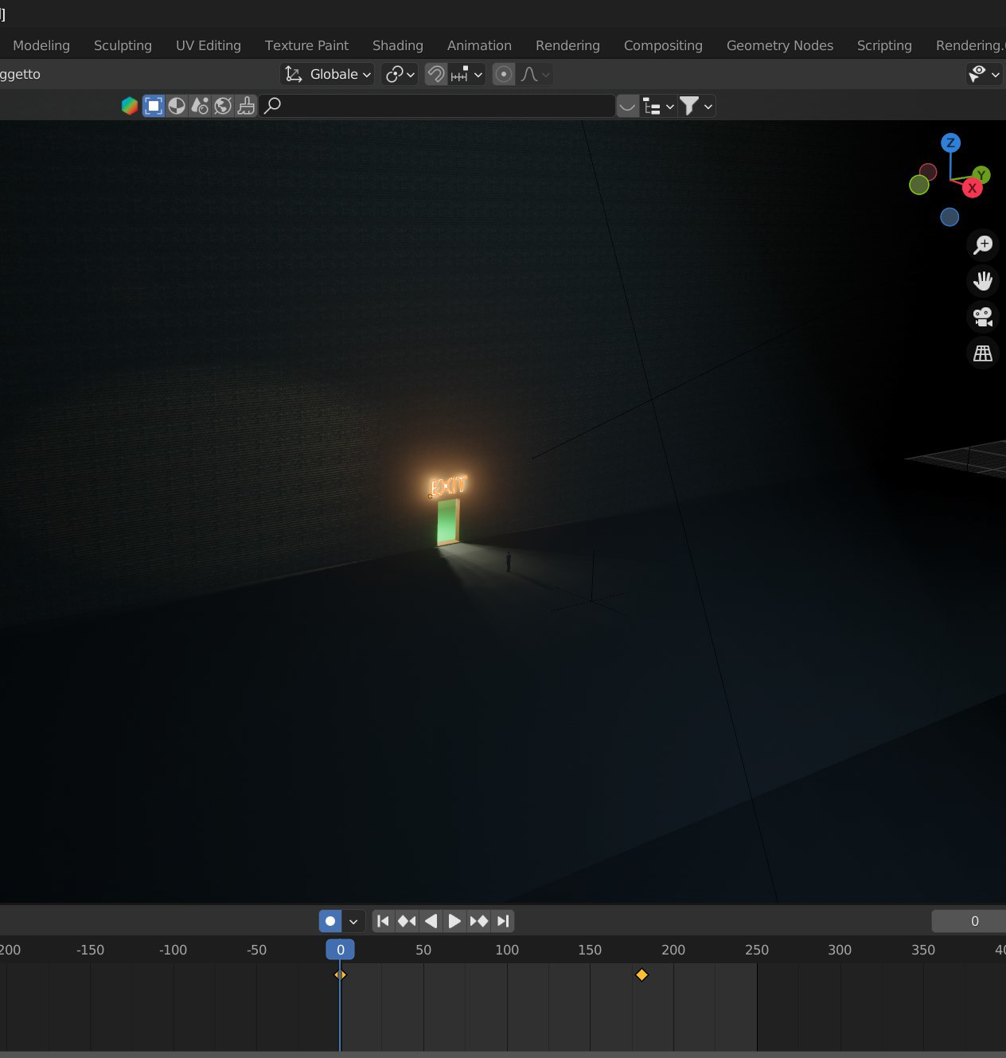The height and width of the screenshot is (1058, 1006).
Task: Jump to the next keyframe
Action: coord(478,921)
